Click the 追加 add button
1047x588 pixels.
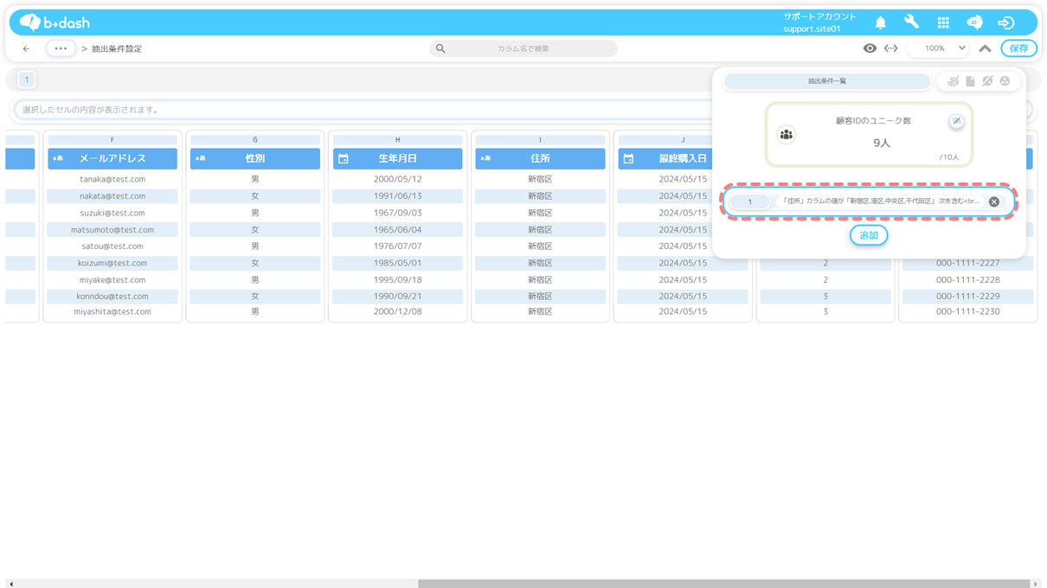869,235
